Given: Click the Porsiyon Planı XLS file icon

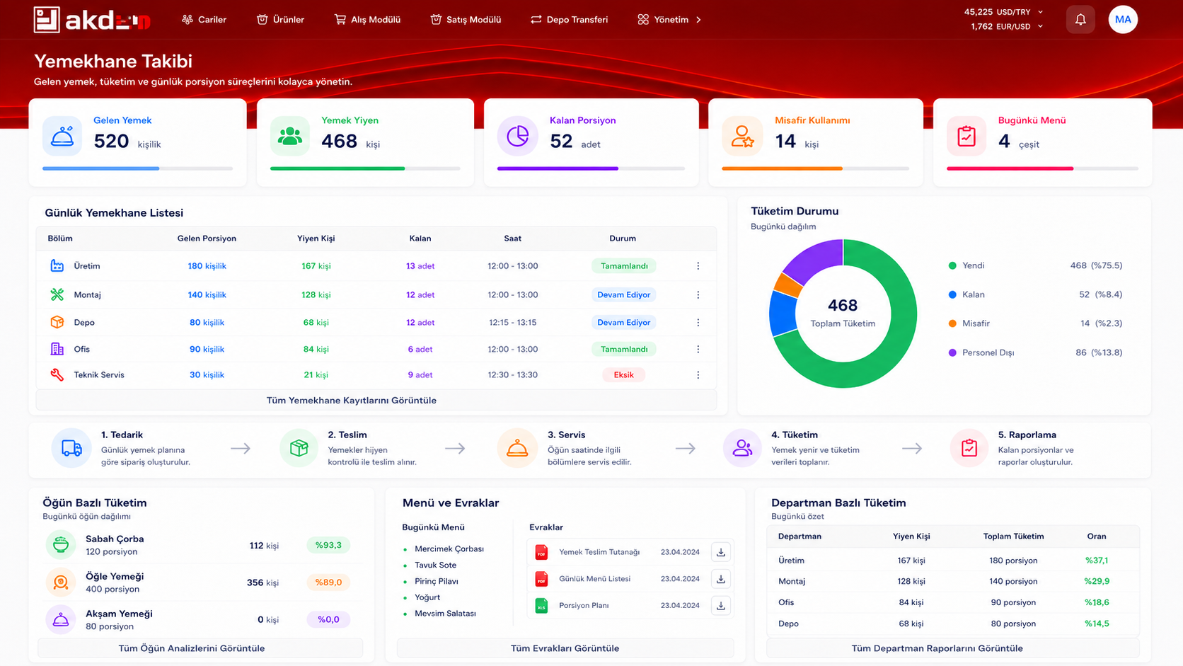Looking at the screenshot, I should [x=541, y=606].
